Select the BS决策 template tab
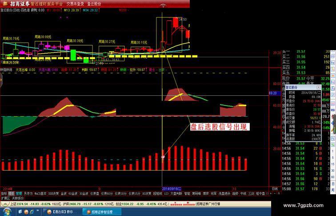Screen dimensions: 336x216 click(x=147, y=193)
